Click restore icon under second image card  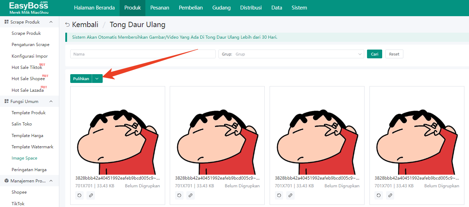[180, 195]
